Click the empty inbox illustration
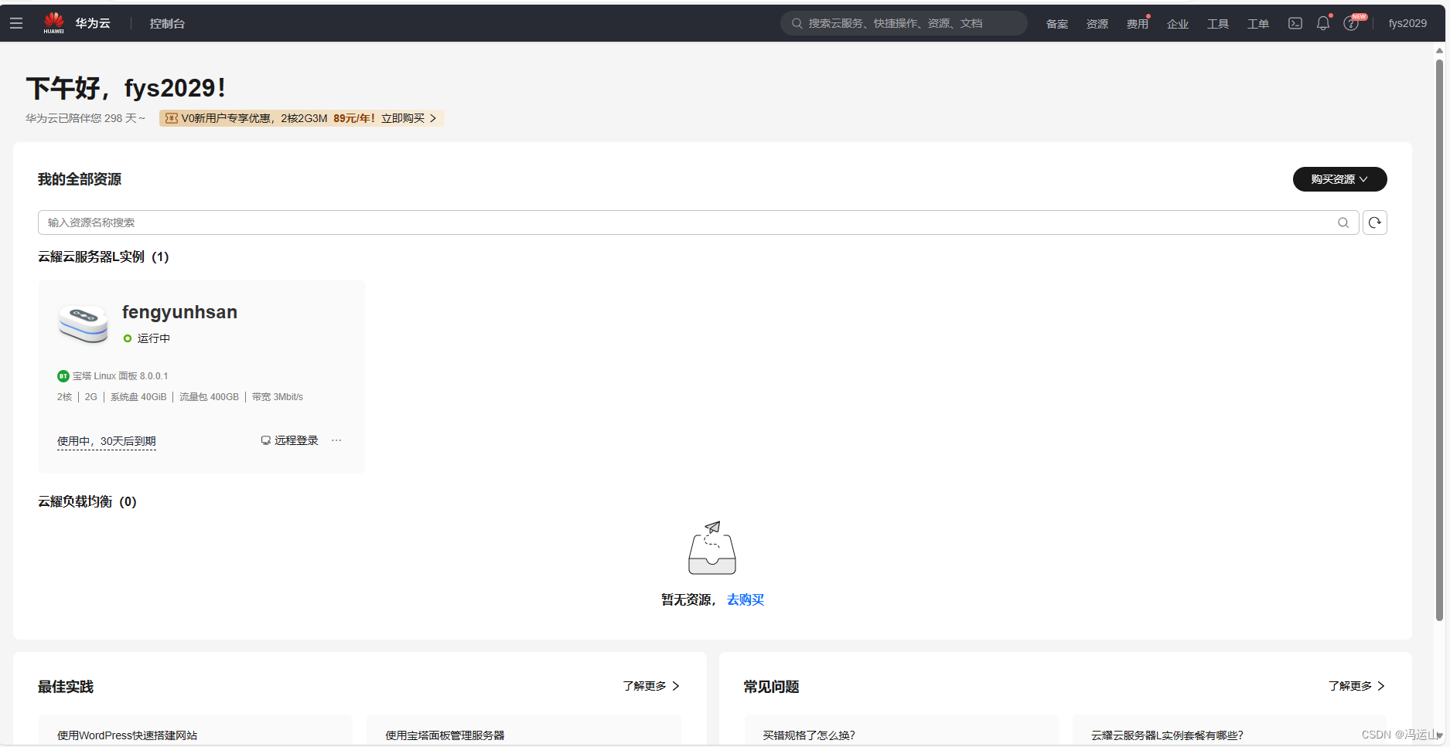 [712, 548]
